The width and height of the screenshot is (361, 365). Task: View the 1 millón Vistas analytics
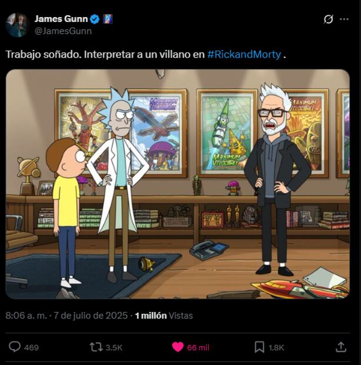click(164, 316)
